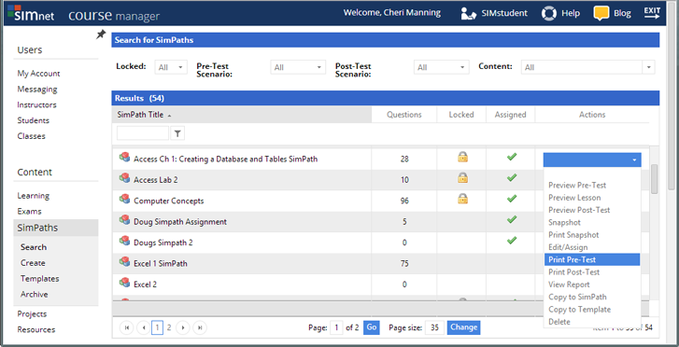
Task: Click assigned checkmark for Doug Simpath Assignment
Action: click(512, 219)
